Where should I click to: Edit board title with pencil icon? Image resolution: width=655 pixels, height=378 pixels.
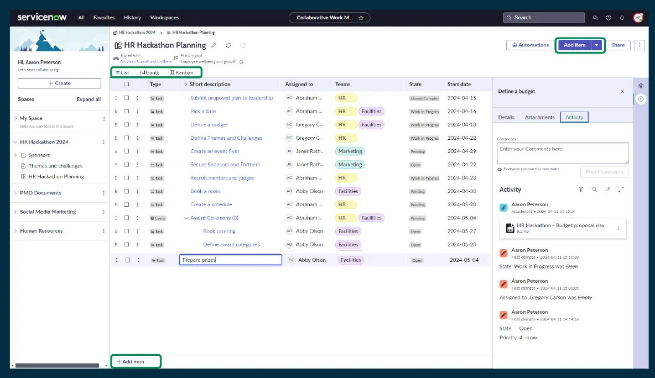[x=214, y=45]
